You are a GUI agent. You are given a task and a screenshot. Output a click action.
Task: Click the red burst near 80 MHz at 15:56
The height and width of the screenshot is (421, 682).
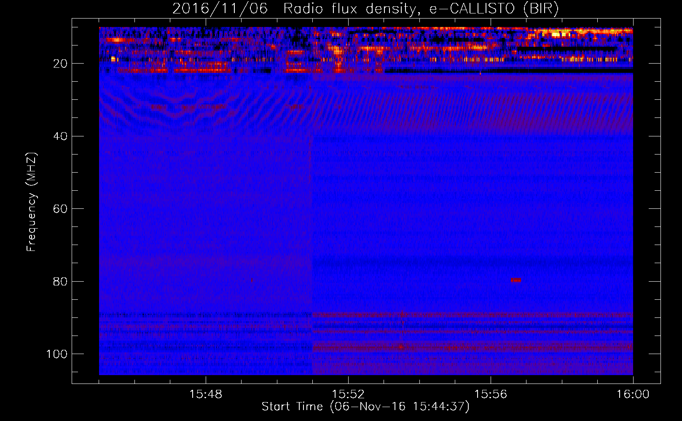[516, 280]
